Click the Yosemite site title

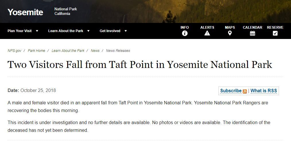click(x=25, y=12)
